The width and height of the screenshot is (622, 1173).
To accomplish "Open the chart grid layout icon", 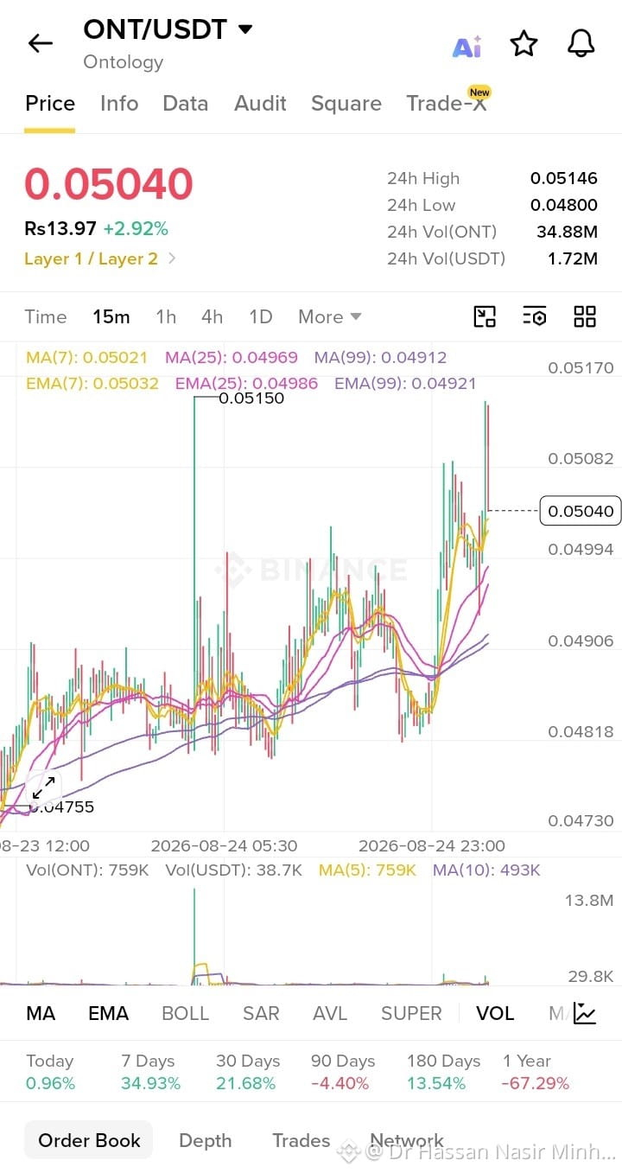I will tap(585, 316).
